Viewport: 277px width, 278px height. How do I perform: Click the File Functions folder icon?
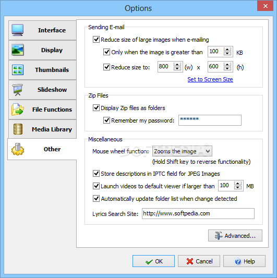tap(17, 110)
